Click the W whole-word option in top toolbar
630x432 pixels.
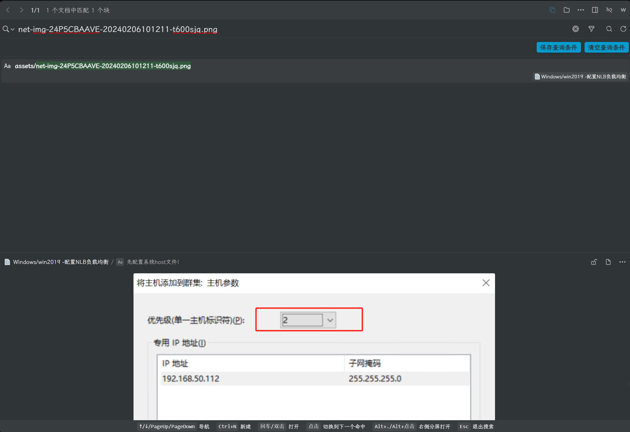623,10
